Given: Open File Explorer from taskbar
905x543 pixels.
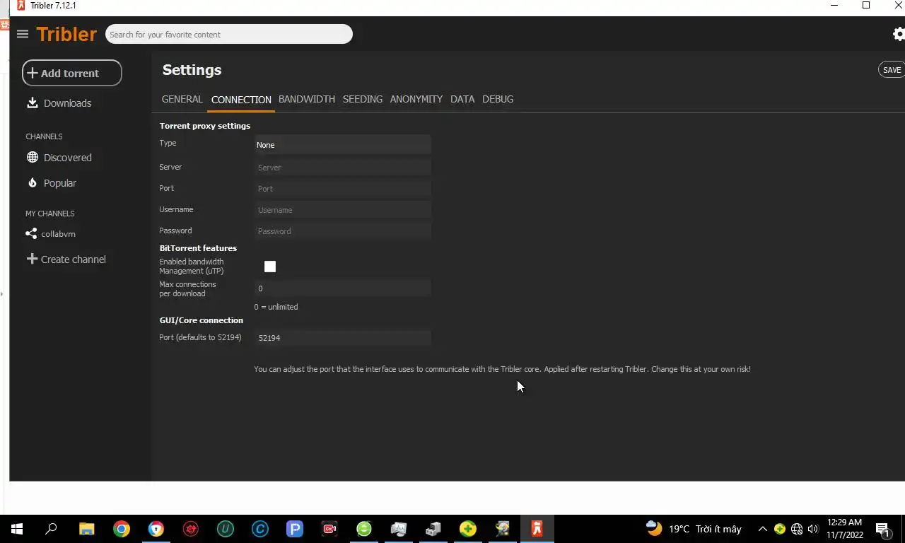Looking at the screenshot, I should pyautogui.click(x=86, y=529).
